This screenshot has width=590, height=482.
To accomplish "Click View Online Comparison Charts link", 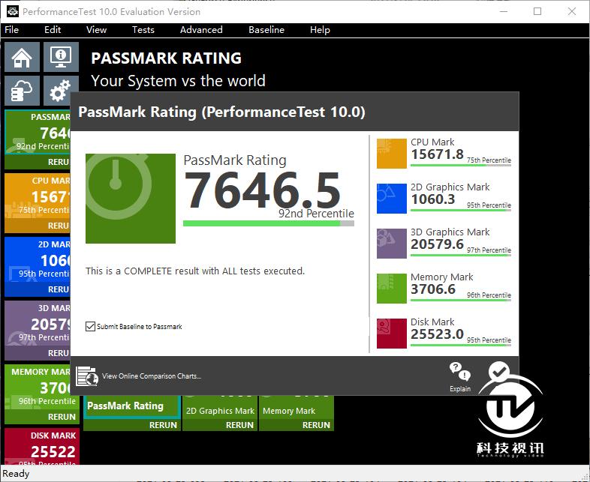I will click(x=152, y=376).
